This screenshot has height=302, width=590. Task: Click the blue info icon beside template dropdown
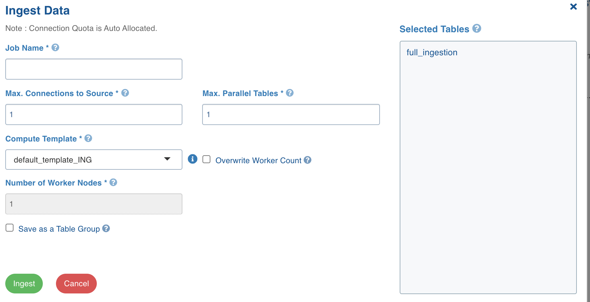pyautogui.click(x=193, y=159)
